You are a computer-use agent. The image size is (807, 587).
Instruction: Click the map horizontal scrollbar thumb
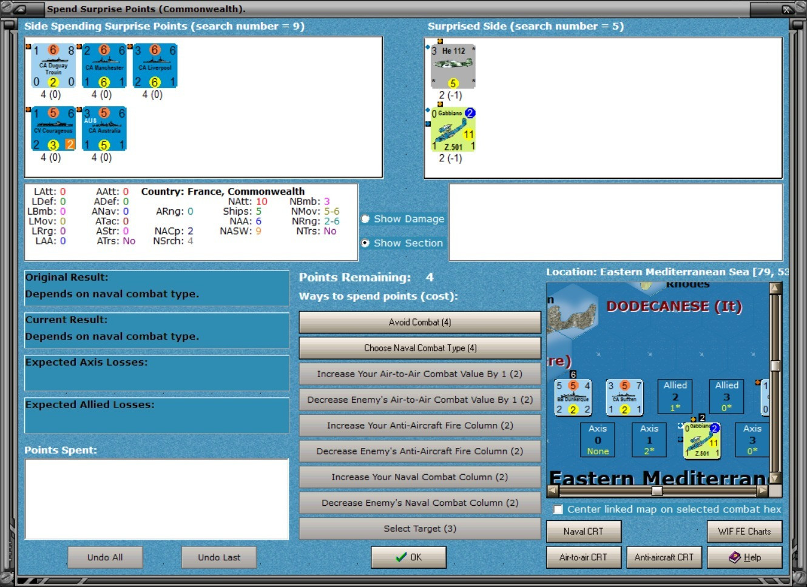pyautogui.click(x=657, y=491)
